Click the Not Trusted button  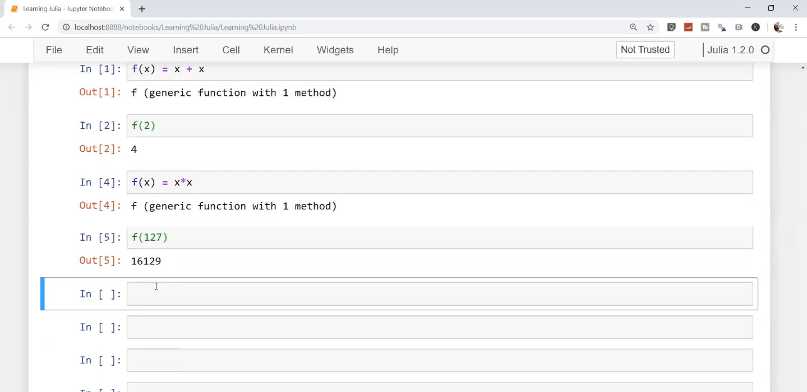click(x=645, y=50)
